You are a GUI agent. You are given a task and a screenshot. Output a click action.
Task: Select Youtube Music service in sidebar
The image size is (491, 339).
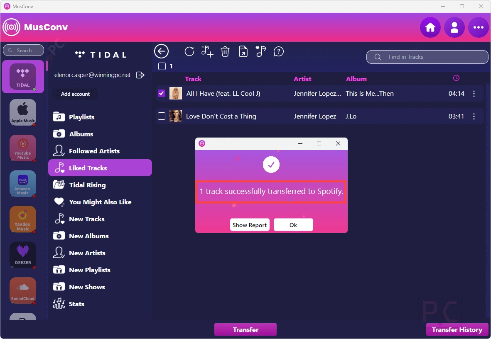click(x=23, y=148)
